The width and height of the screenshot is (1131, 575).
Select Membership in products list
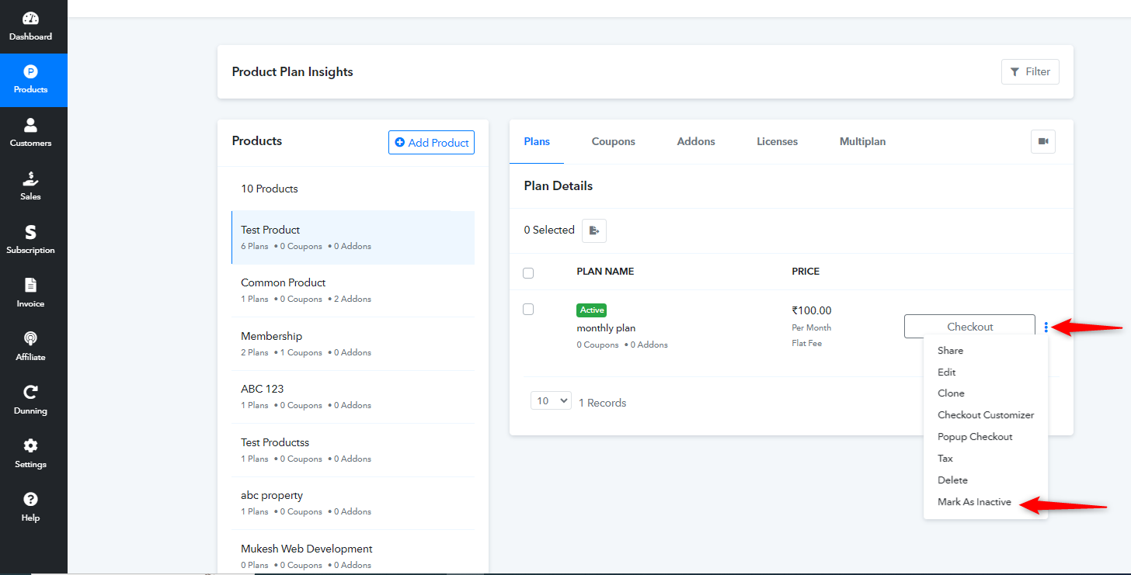coord(353,344)
